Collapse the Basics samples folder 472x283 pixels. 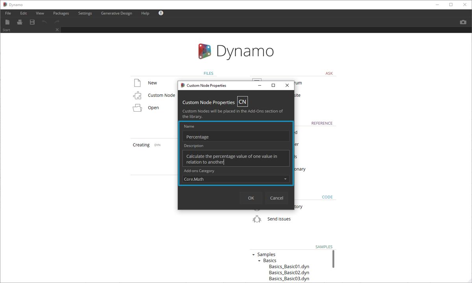(x=258, y=260)
